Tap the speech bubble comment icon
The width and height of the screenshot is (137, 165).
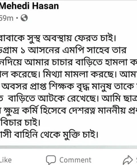(51, 160)
